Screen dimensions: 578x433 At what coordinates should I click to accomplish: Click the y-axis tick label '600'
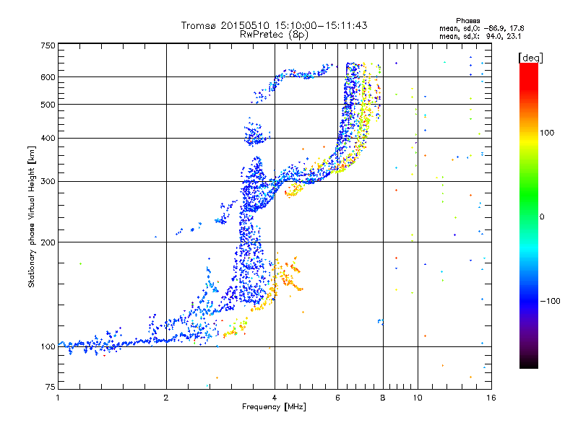[48, 77]
